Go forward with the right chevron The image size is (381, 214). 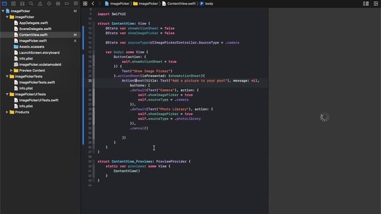pyautogui.click(x=99, y=4)
